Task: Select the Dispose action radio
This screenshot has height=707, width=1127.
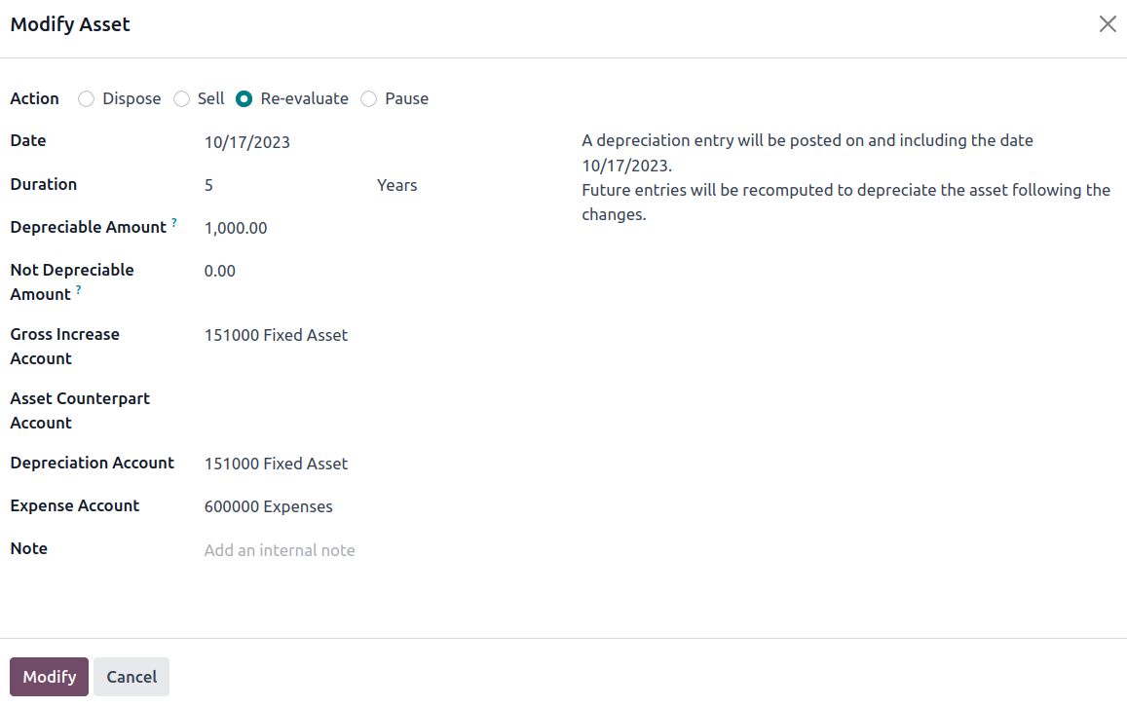Action: 87,99
